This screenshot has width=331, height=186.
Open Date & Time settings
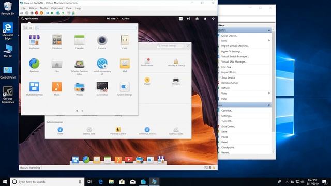click(89, 131)
